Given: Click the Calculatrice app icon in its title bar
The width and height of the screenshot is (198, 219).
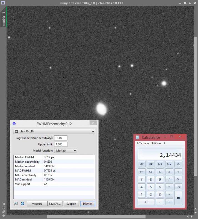Looking at the screenshot, I should [137, 137].
